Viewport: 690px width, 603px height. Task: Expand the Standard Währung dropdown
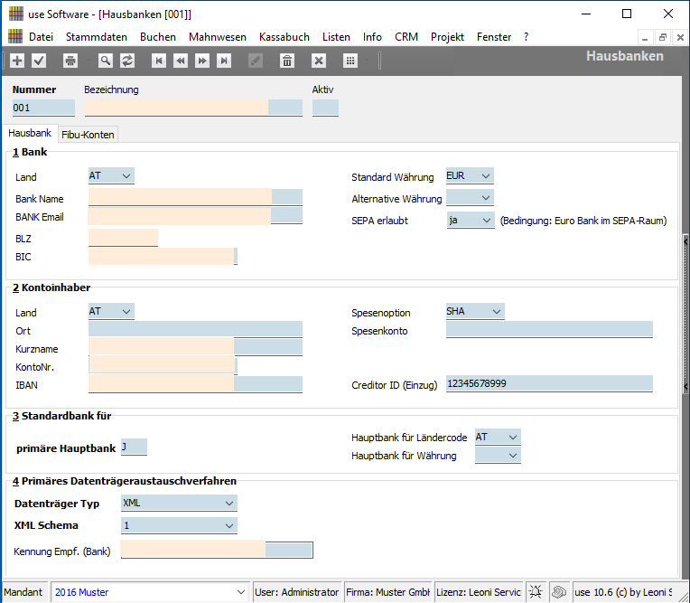(485, 176)
